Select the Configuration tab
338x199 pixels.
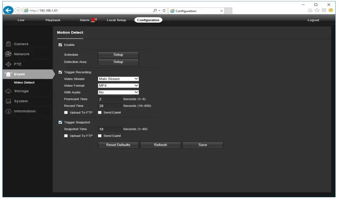click(148, 20)
